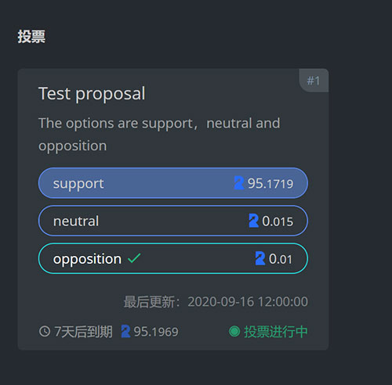Click the #1 proposal number badge
This screenshot has height=385, width=392.
tap(314, 81)
